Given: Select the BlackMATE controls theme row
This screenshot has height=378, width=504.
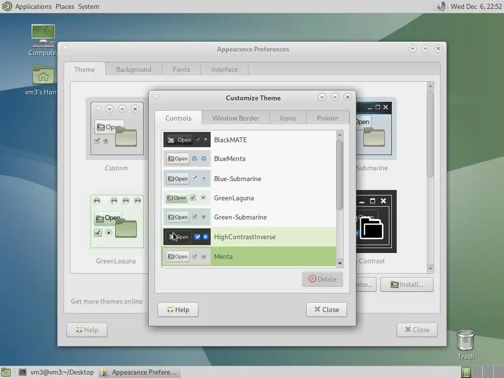Looking at the screenshot, I should [x=249, y=140].
